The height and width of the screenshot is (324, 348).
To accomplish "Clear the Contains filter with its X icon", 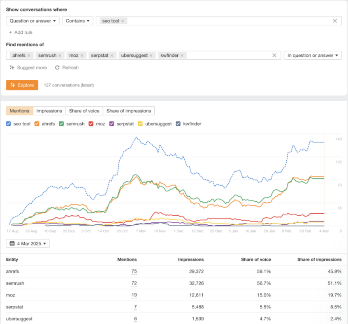I will pyautogui.click(x=335, y=20).
